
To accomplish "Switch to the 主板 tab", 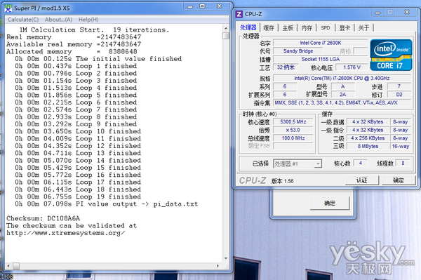I will click(288, 27).
